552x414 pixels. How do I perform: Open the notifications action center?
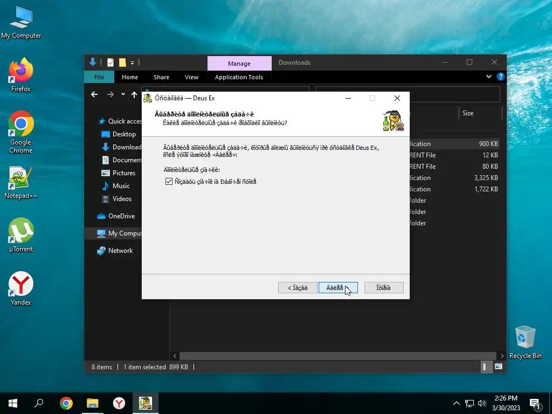coord(535,404)
